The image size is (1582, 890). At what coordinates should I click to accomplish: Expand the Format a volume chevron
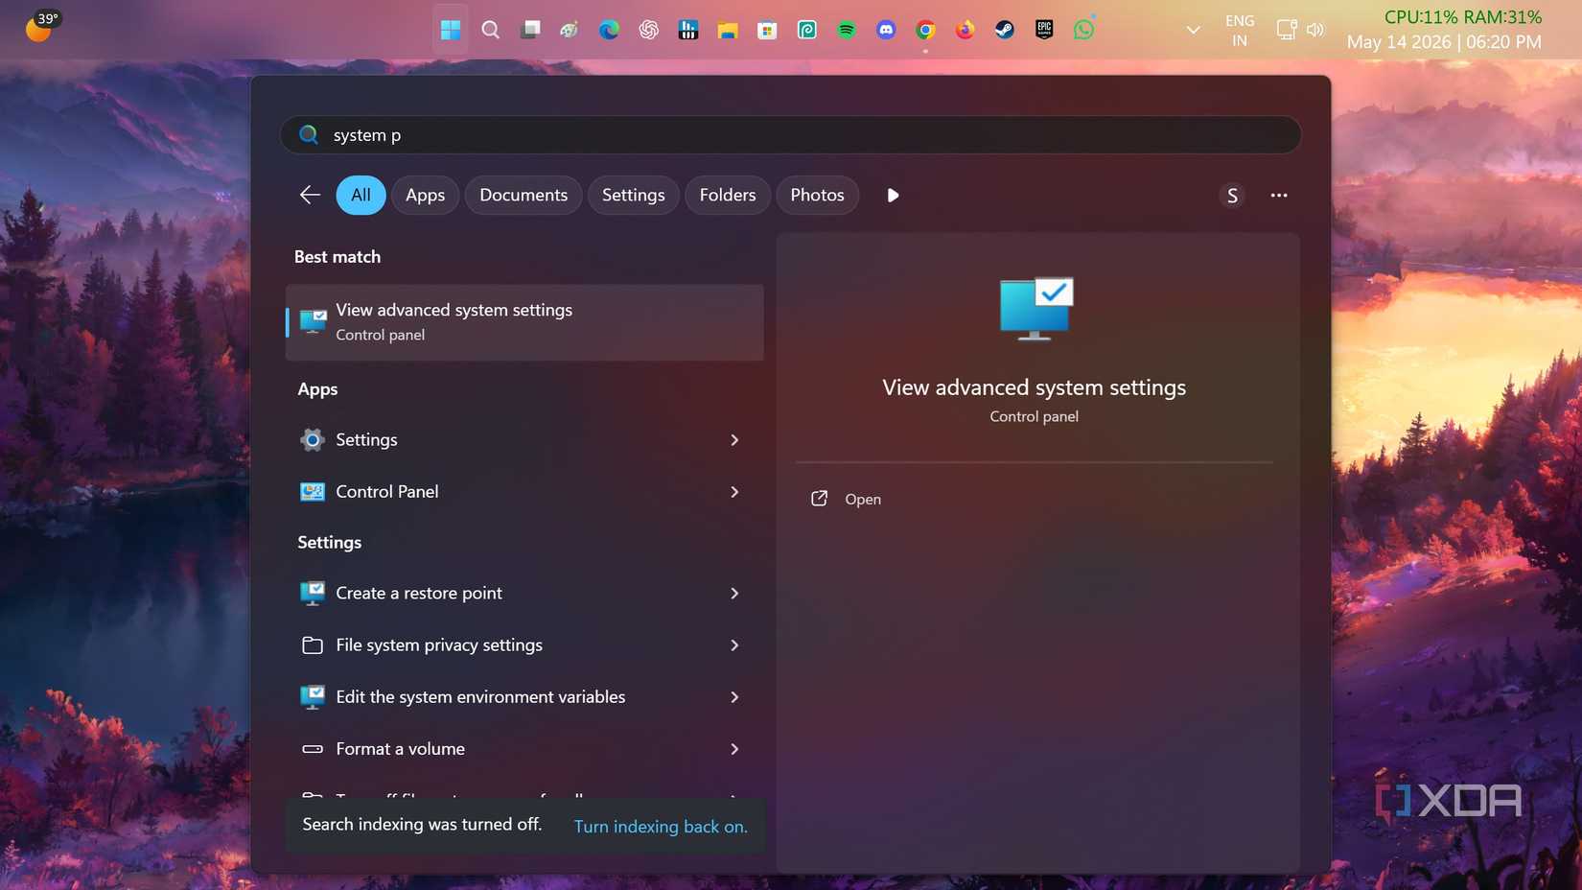(x=734, y=748)
